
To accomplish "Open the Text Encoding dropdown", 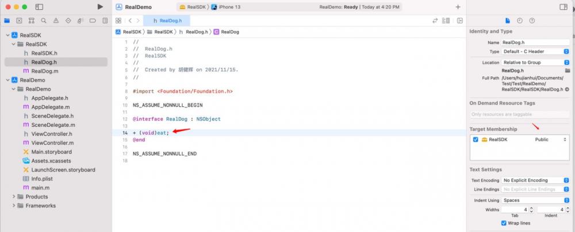I will tap(535, 180).
